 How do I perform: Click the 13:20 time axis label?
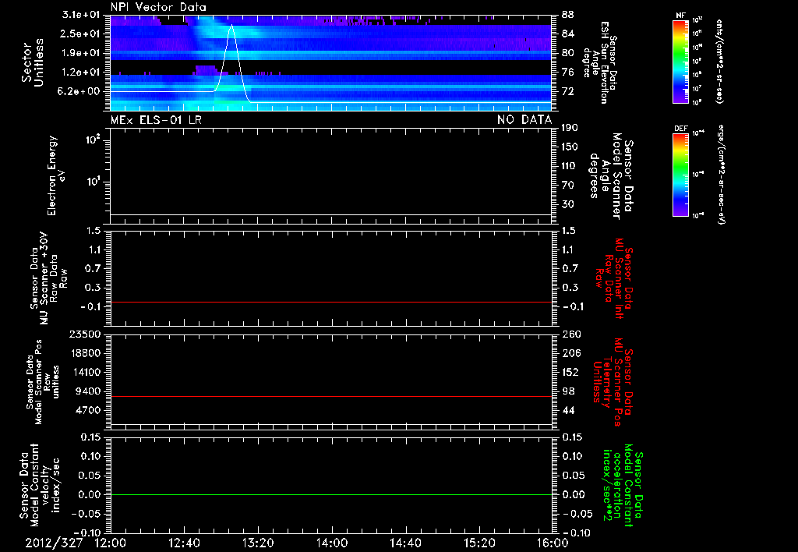coord(258,543)
